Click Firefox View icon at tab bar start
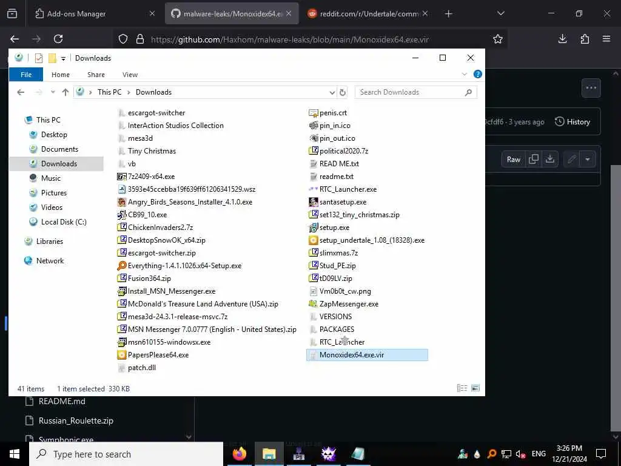The height and width of the screenshot is (466, 621). [12, 13]
